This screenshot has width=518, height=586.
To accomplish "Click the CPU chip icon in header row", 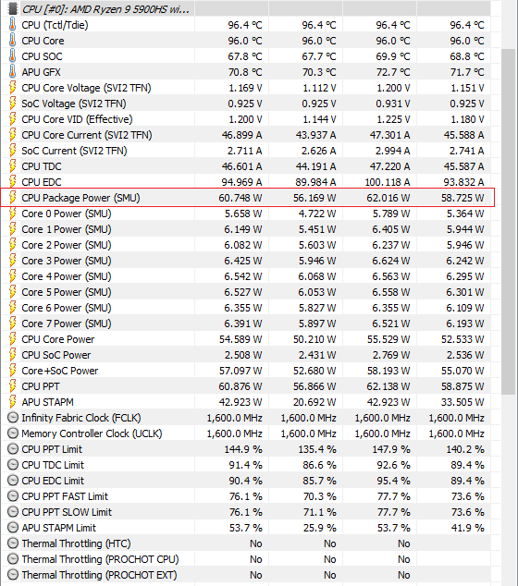I will point(13,8).
